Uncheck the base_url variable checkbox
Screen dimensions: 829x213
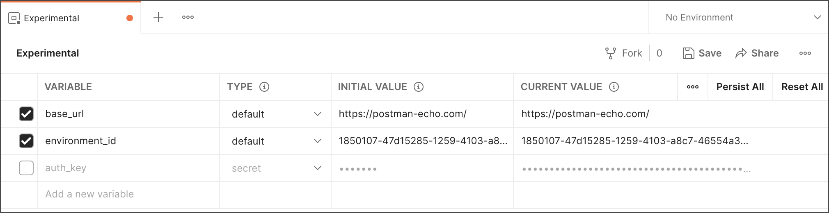tap(26, 114)
